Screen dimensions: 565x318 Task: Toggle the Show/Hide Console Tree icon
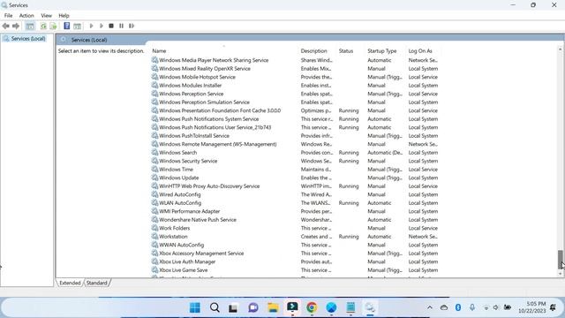[30, 26]
